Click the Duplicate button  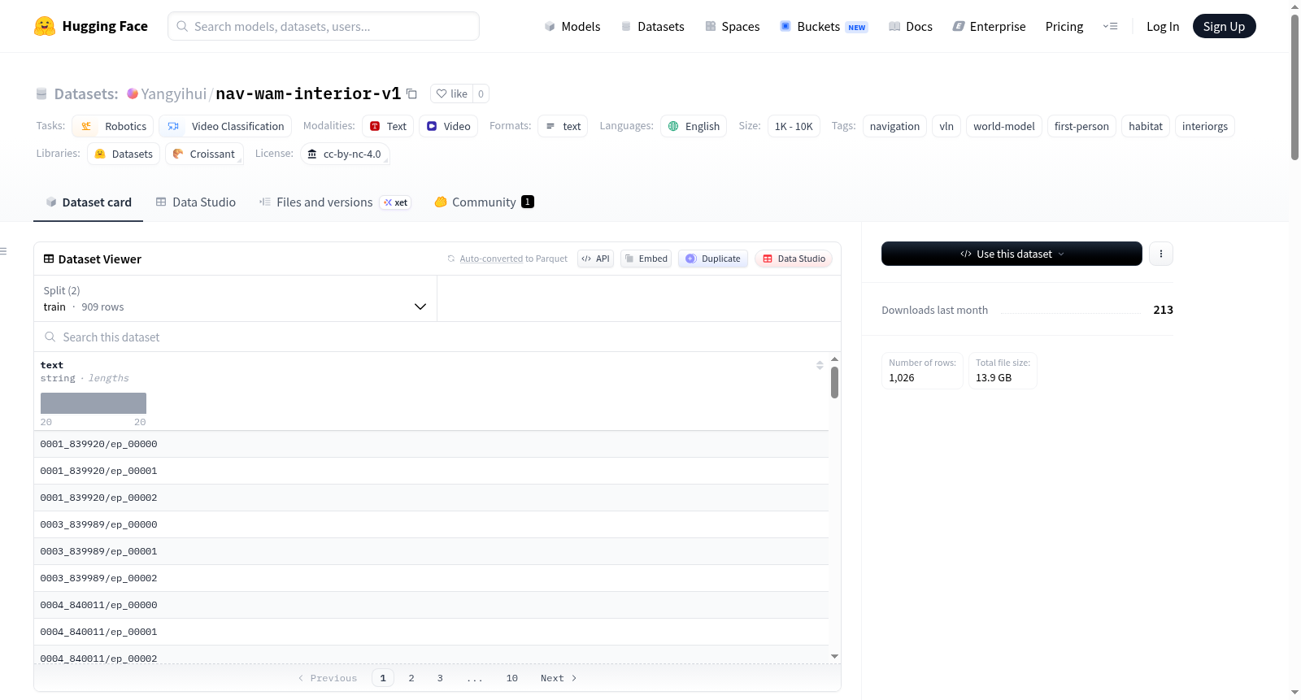coord(713,259)
